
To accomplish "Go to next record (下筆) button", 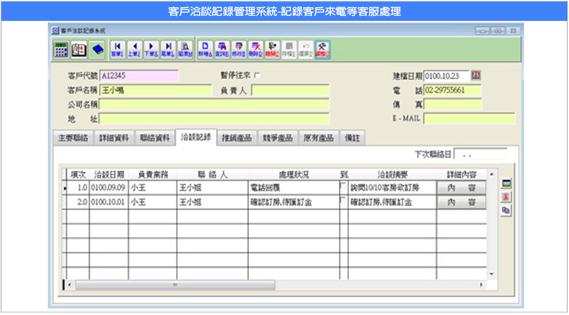I will [x=151, y=49].
